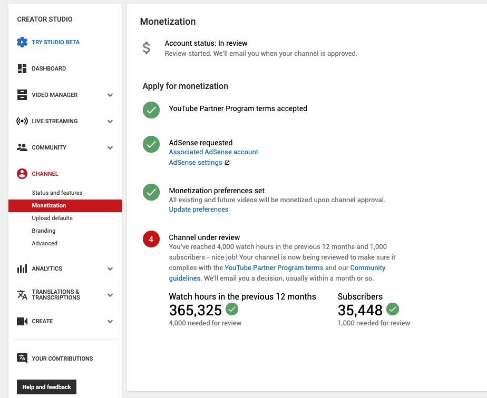The image size is (487, 398).
Task: Click the Analytics menu label
Action: (x=47, y=268)
